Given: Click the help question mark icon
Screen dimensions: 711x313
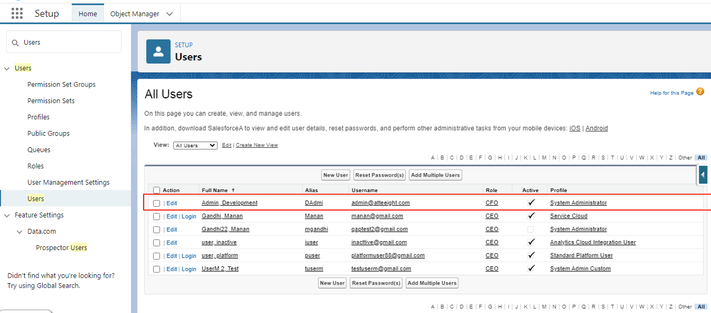Looking at the screenshot, I should click(700, 92).
